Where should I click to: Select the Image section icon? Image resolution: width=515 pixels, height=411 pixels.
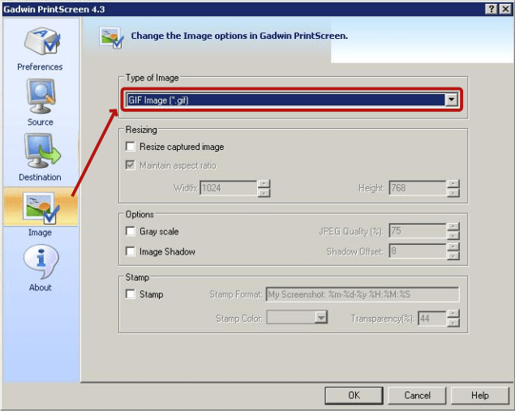click(x=41, y=208)
